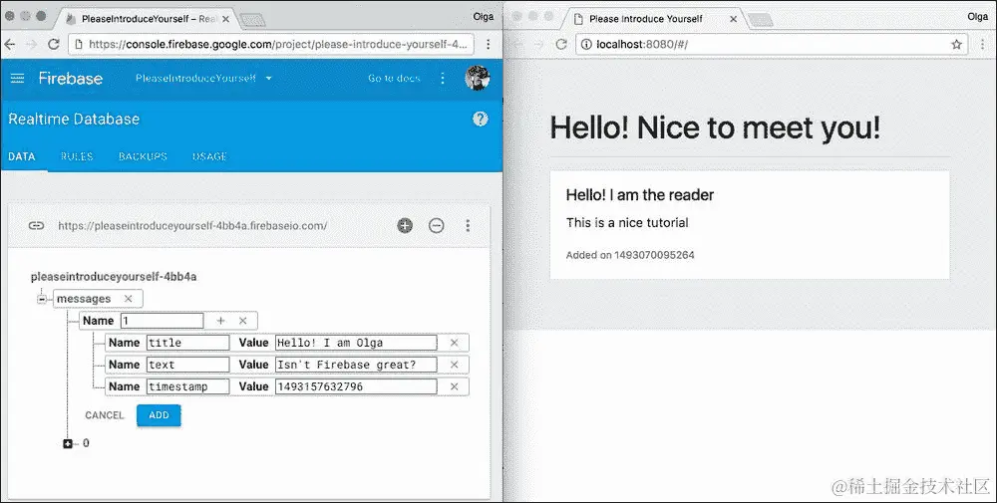Open the Firebase hamburger navigation menu
Image resolution: width=997 pixels, height=503 pixels.
click(17, 78)
